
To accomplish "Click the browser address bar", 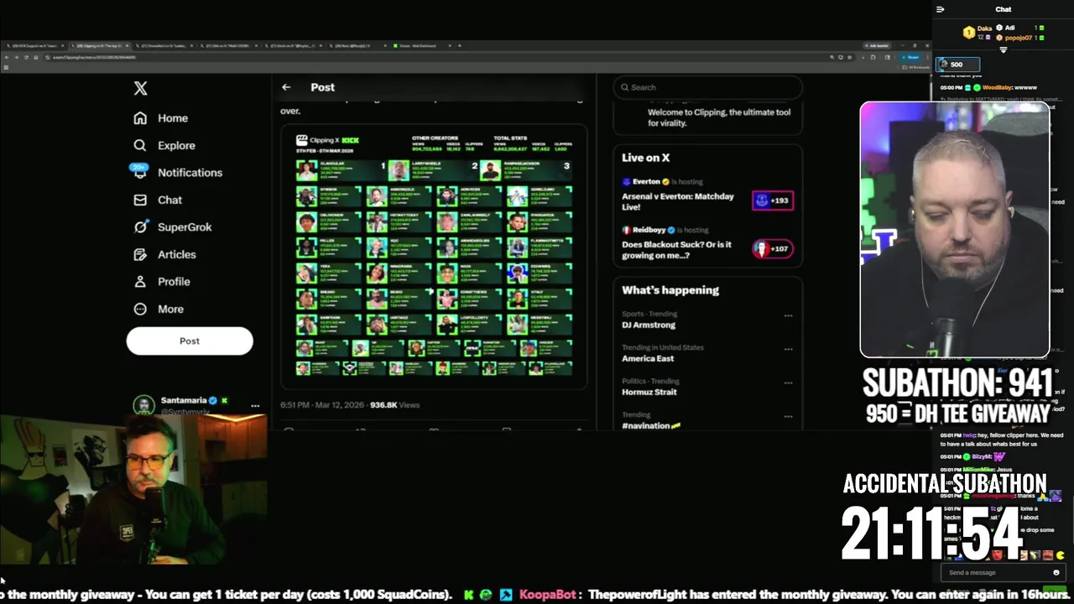I will coord(436,57).
